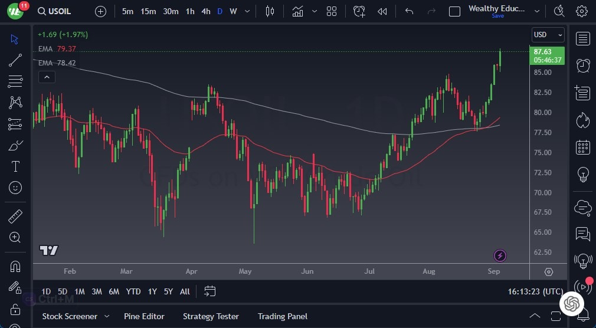Screen dimensions: 596x328
Task: Switch to the 4h timeframe
Action: (205, 11)
